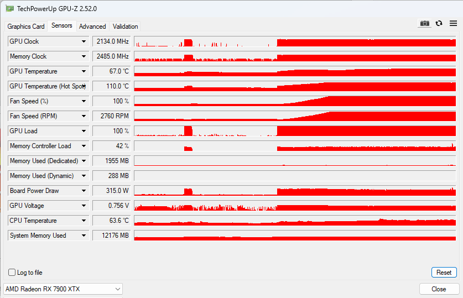Open the Fan Speed (RPM) dropdown

click(x=84, y=116)
